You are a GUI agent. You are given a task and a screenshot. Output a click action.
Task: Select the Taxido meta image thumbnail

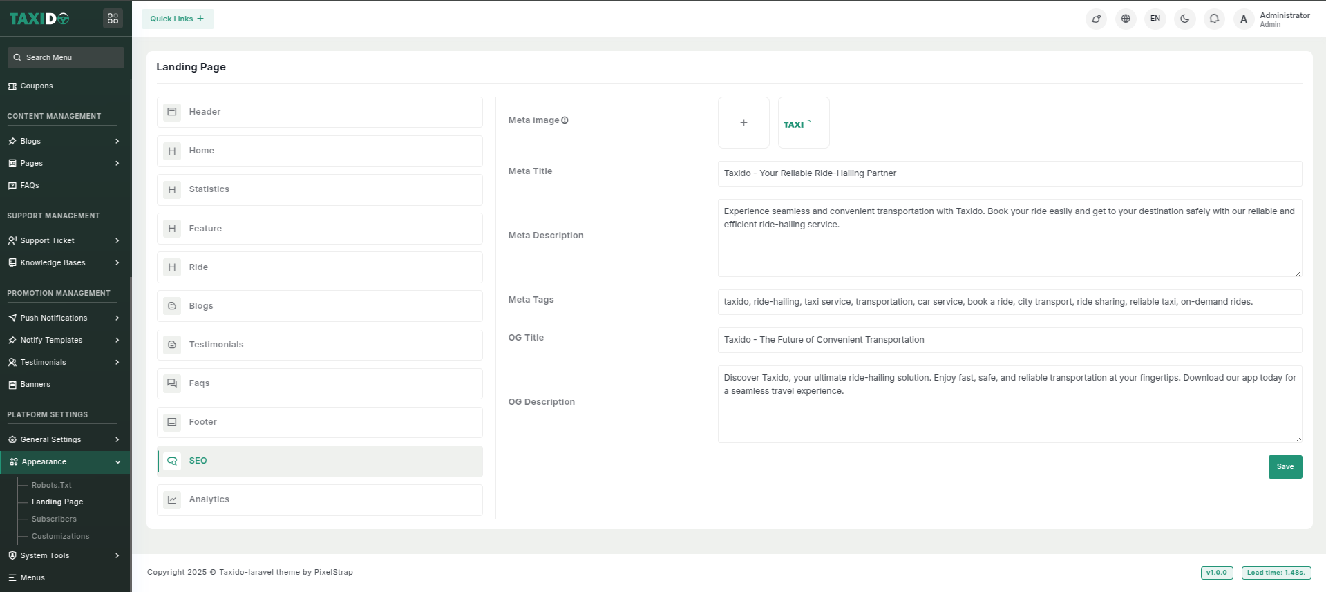point(803,123)
